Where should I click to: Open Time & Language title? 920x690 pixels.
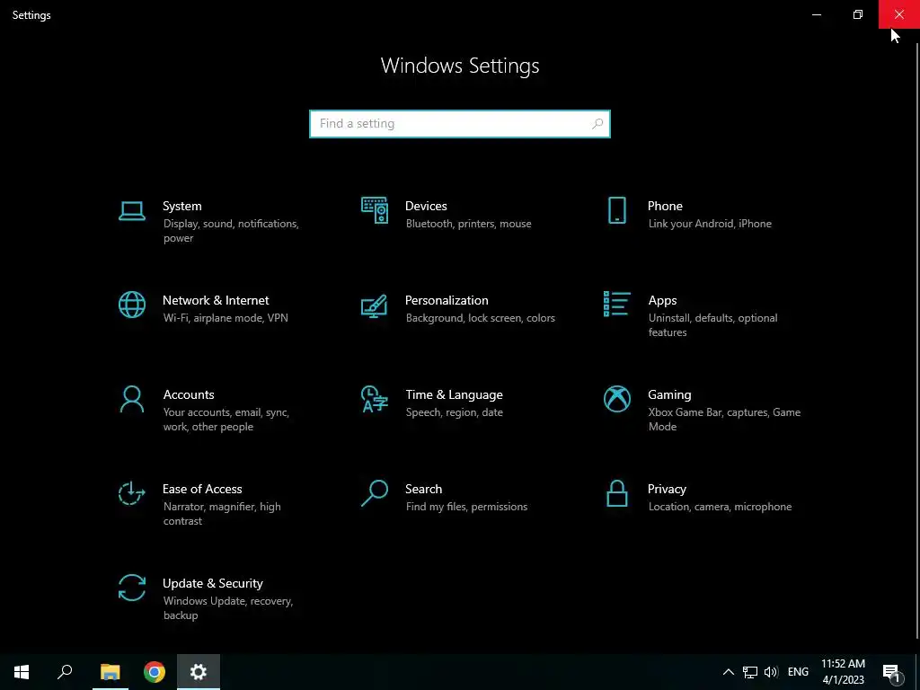454,395
